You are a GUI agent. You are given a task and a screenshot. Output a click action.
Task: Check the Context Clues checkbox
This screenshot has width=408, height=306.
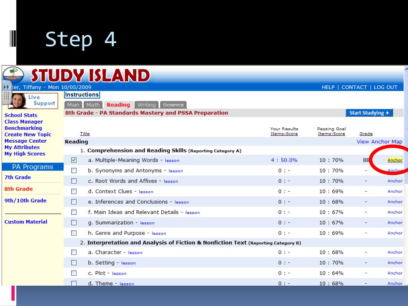pos(74,191)
